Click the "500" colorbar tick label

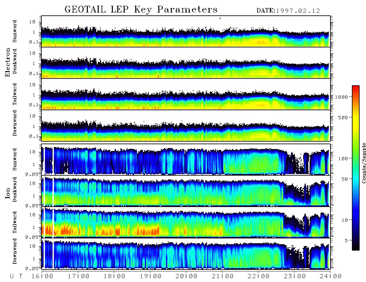pos(343,117)
